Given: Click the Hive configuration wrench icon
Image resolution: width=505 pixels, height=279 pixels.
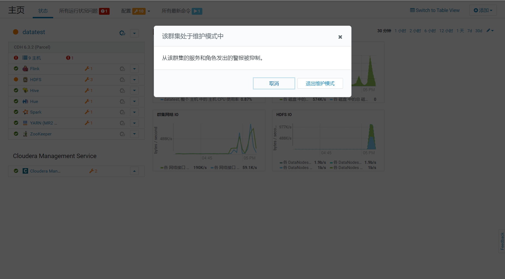Looking at the screenshot, I should click(89, 90).
